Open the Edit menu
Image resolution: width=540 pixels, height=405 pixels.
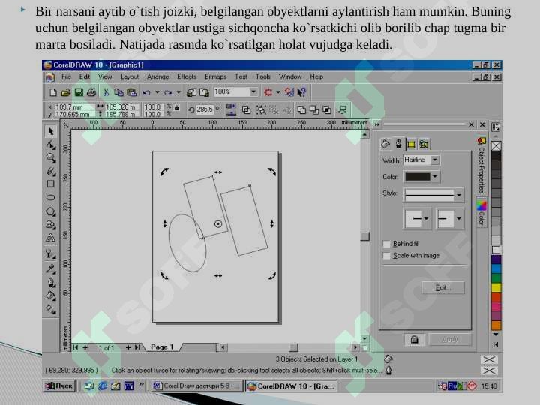(84, 76)
